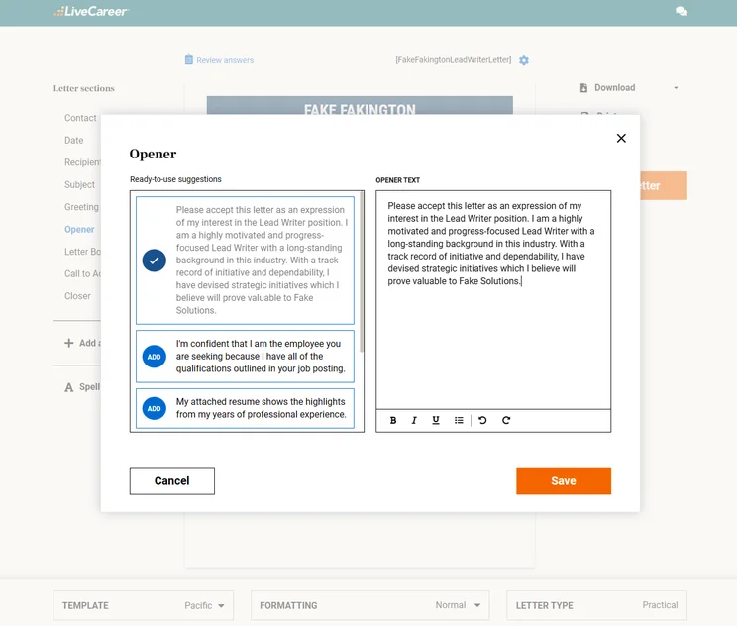
Task: Open the Letter Type Practical selector
Action: (597, 605)
